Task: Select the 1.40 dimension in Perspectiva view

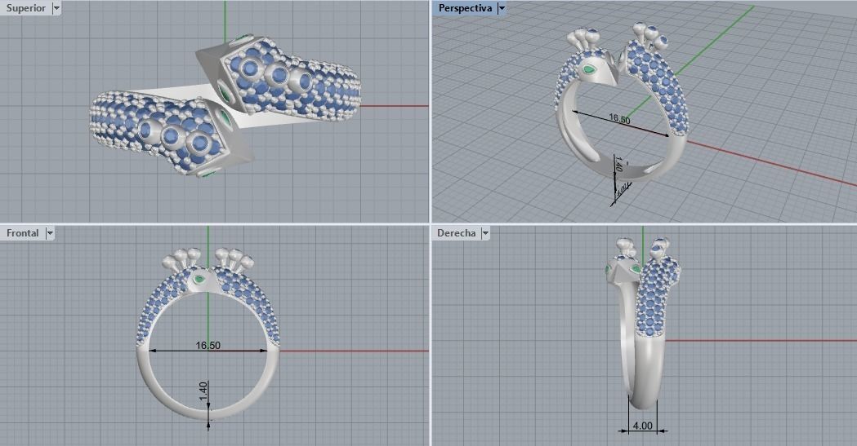Action: 618,164
